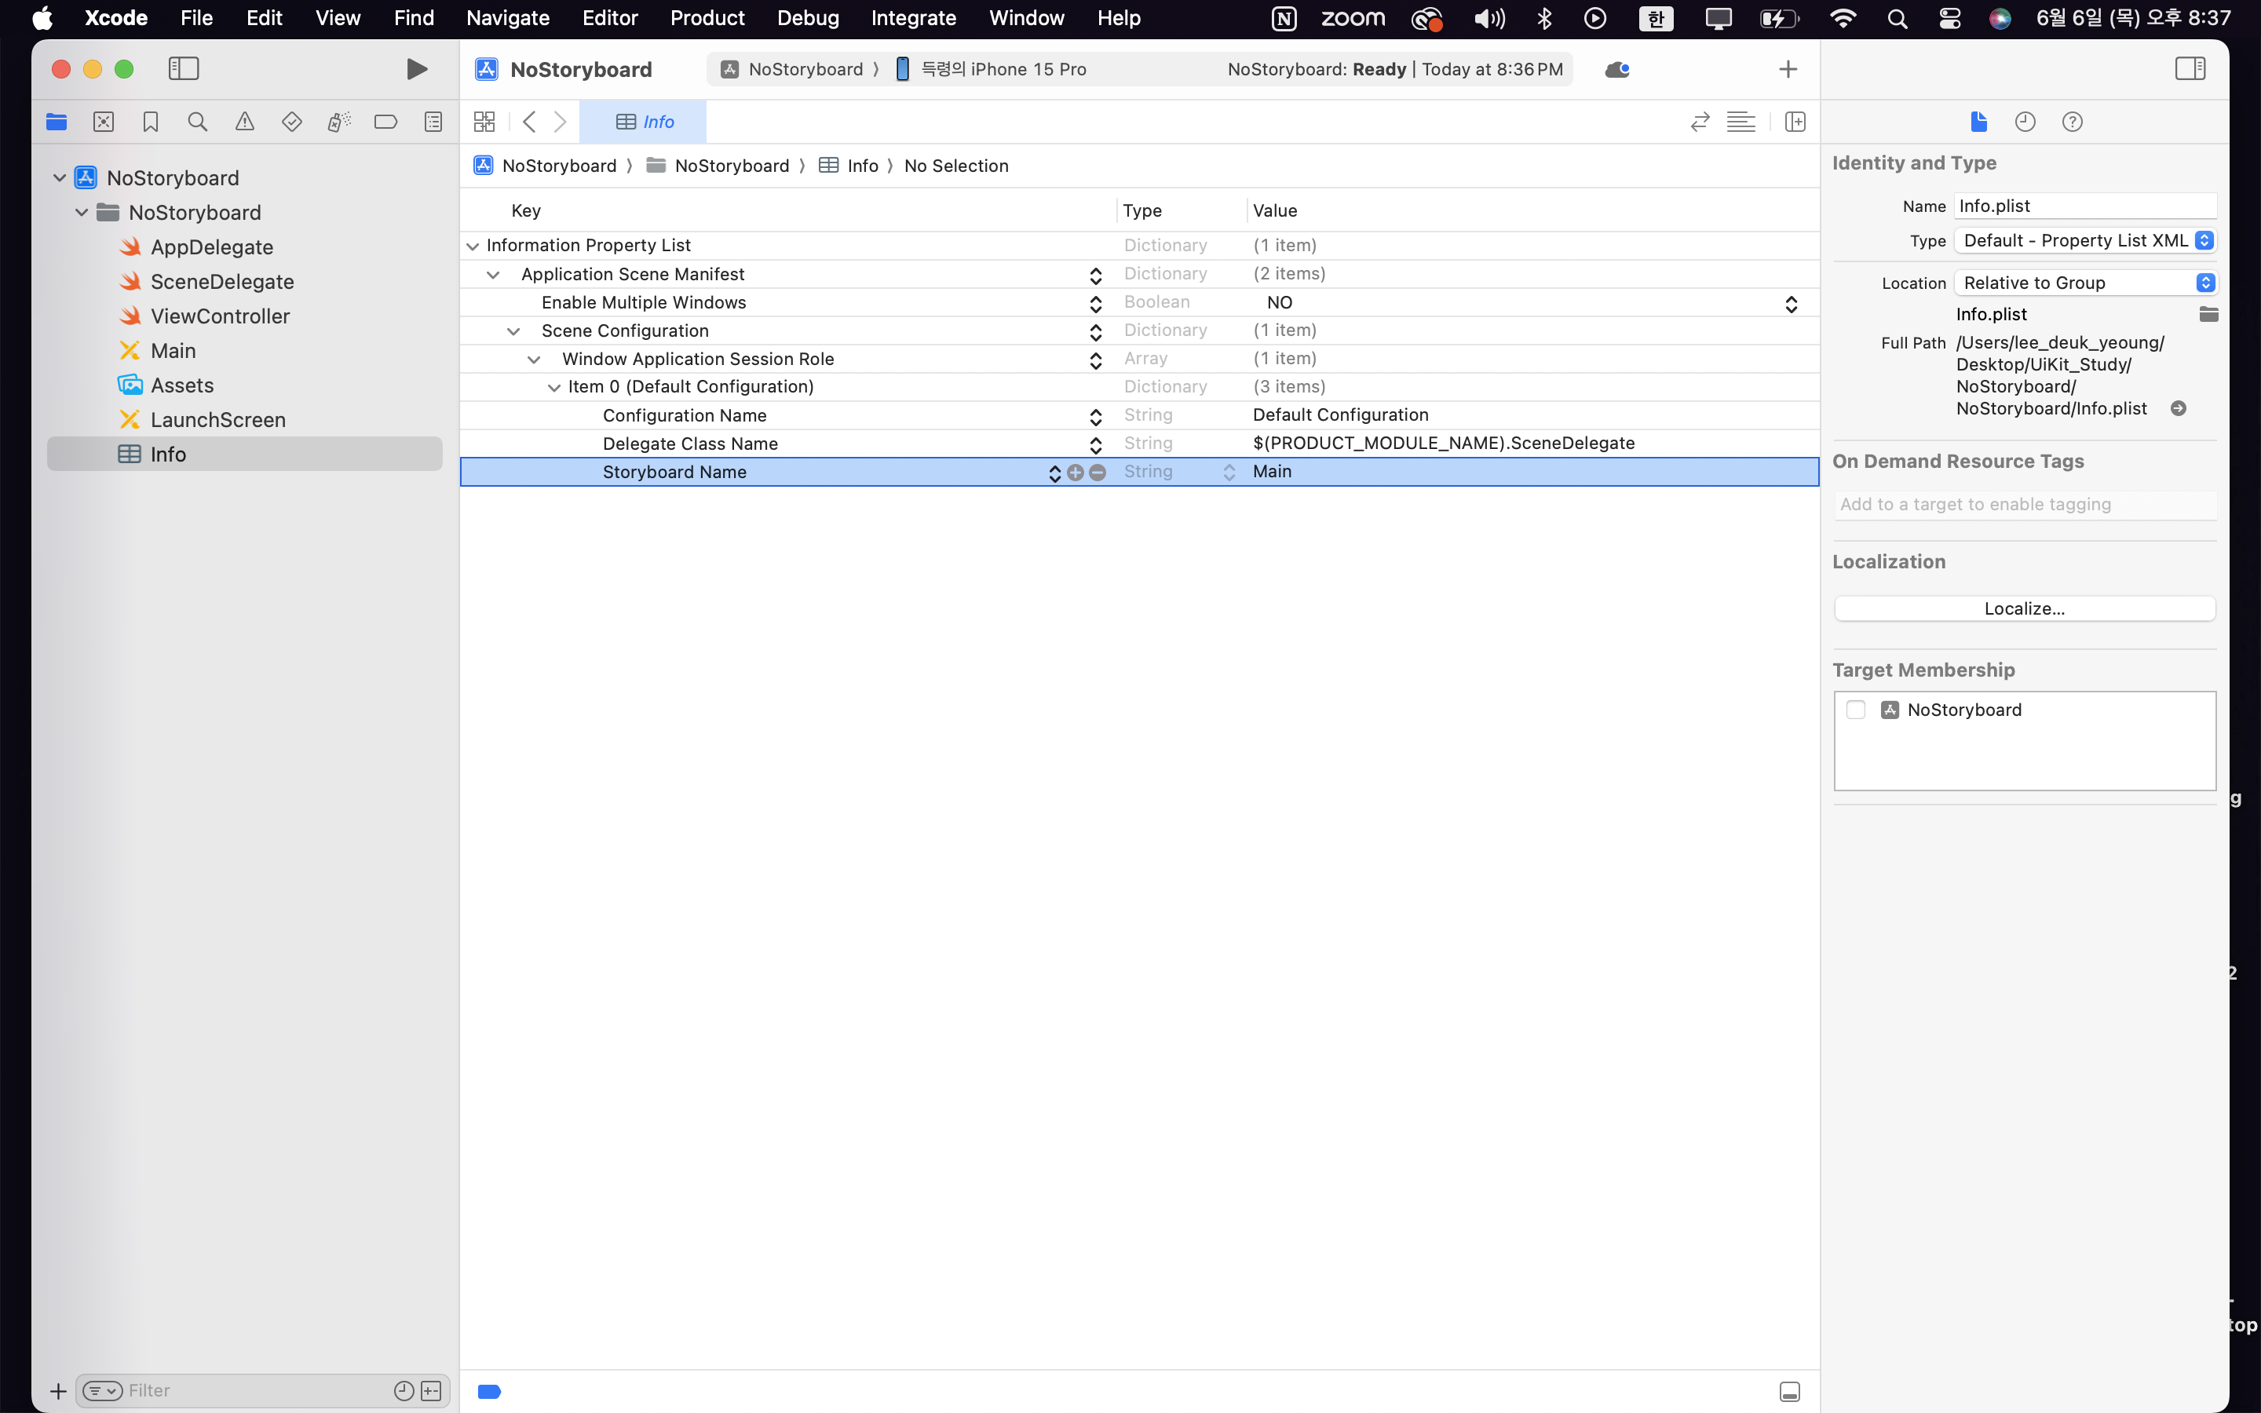Open the Find navigator with magnifying glass icon
The height and width of the screenshot is (1413, 2261).
point(197,122)
